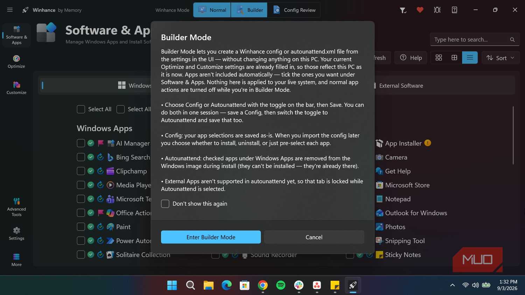Switch Winhance to Normal mode
The height and width of the screenshot is (295, 525).
click(212, 10)
